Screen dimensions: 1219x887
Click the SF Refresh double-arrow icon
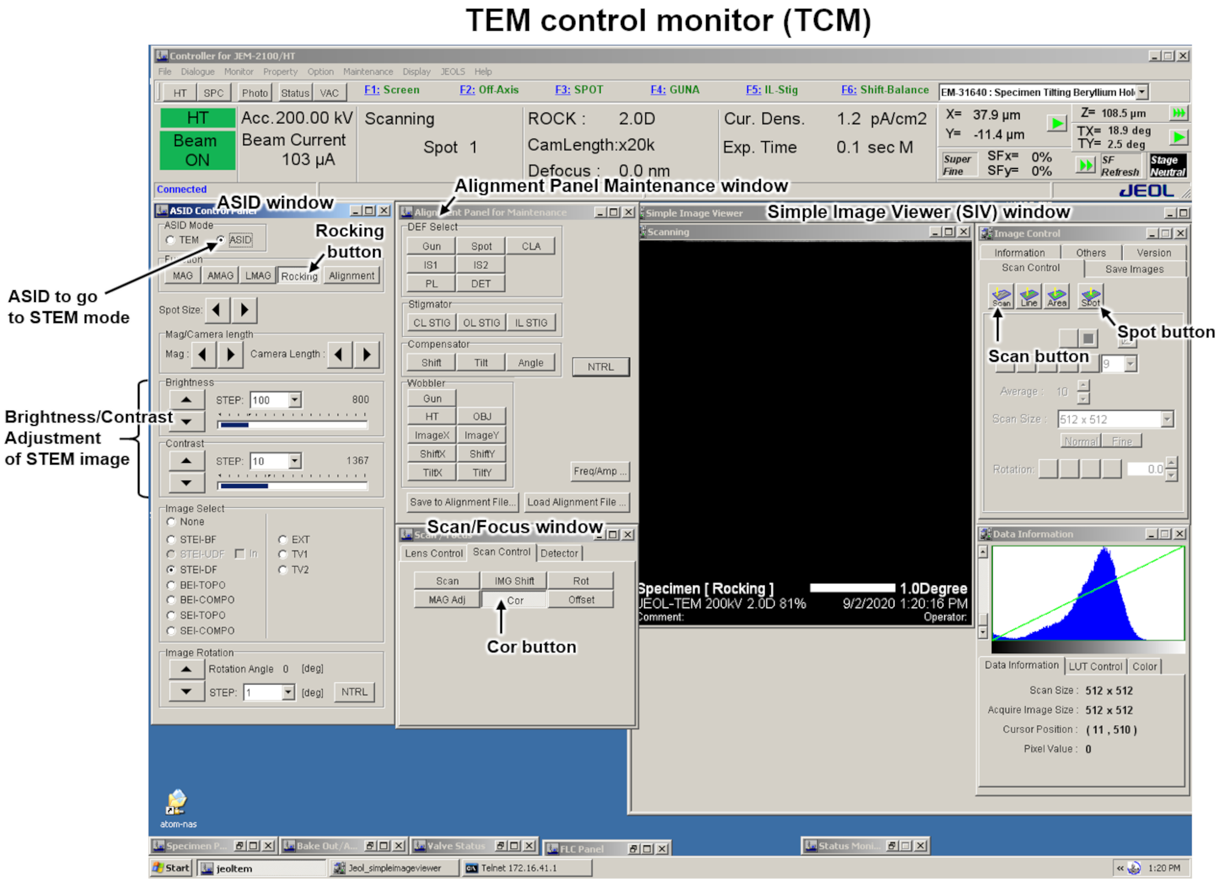coord(1086,165)
